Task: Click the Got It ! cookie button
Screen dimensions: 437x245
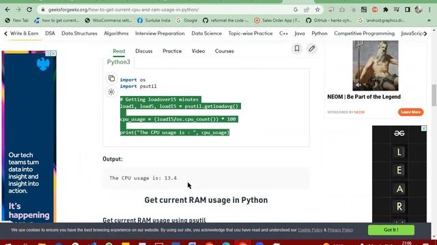Action: 391,230
